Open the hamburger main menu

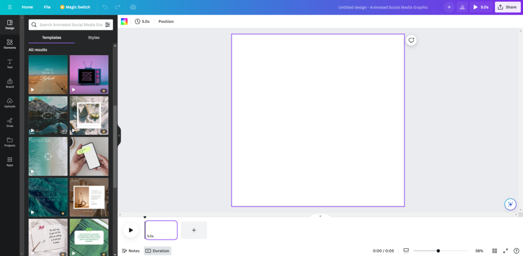click(x=10, y=7)
